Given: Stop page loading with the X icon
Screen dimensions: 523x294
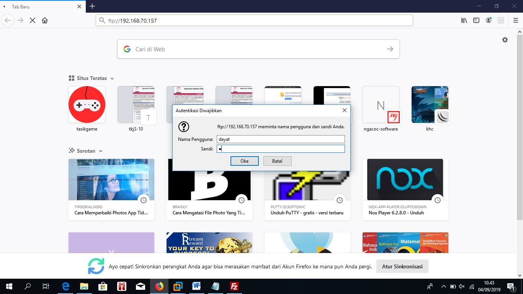Looking at the screenshot, I should (x=32, y=20).
